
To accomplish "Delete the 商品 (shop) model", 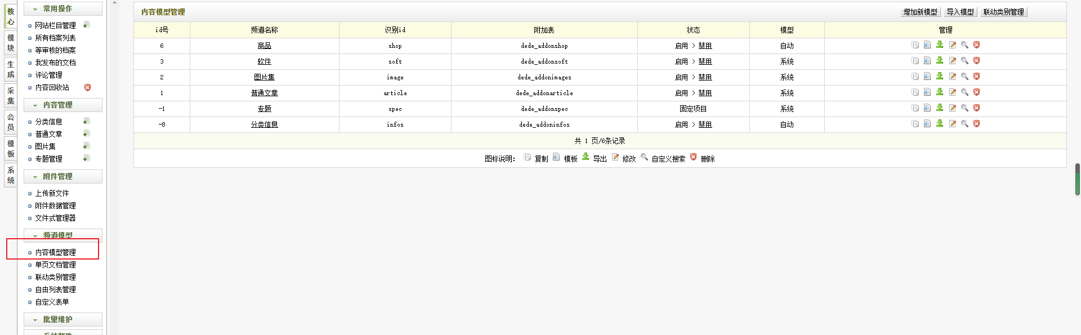I will [977, 45].
